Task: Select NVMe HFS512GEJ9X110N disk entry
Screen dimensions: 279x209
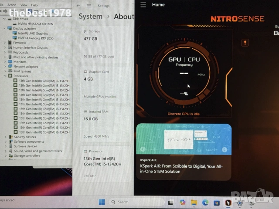Action: 35,24
